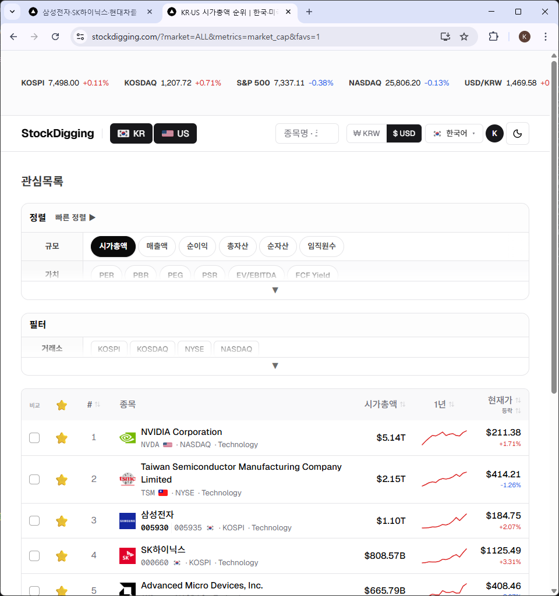
Task: Open the SK하이닉스 stock link
Action: 163,549
